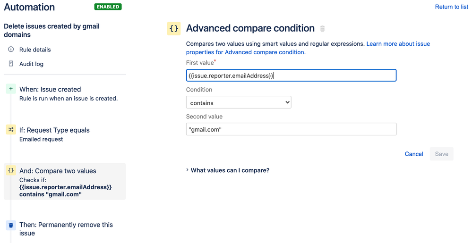Screen dimensions: 472x243
Task: Follow the Return to list link
Action: tap(451, 7)
